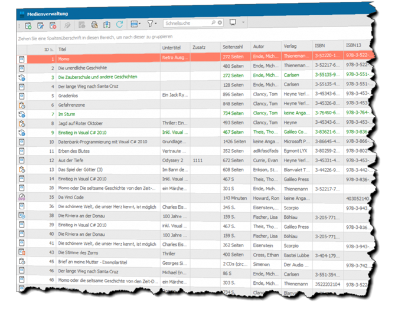Select the title Aus der Tiefe
The height and width of the screenshot is (319, 395).
pos(70,160)
